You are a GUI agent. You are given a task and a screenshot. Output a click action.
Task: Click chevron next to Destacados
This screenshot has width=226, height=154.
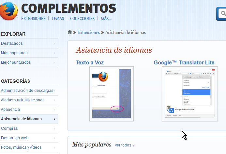(x=54, y=43)
